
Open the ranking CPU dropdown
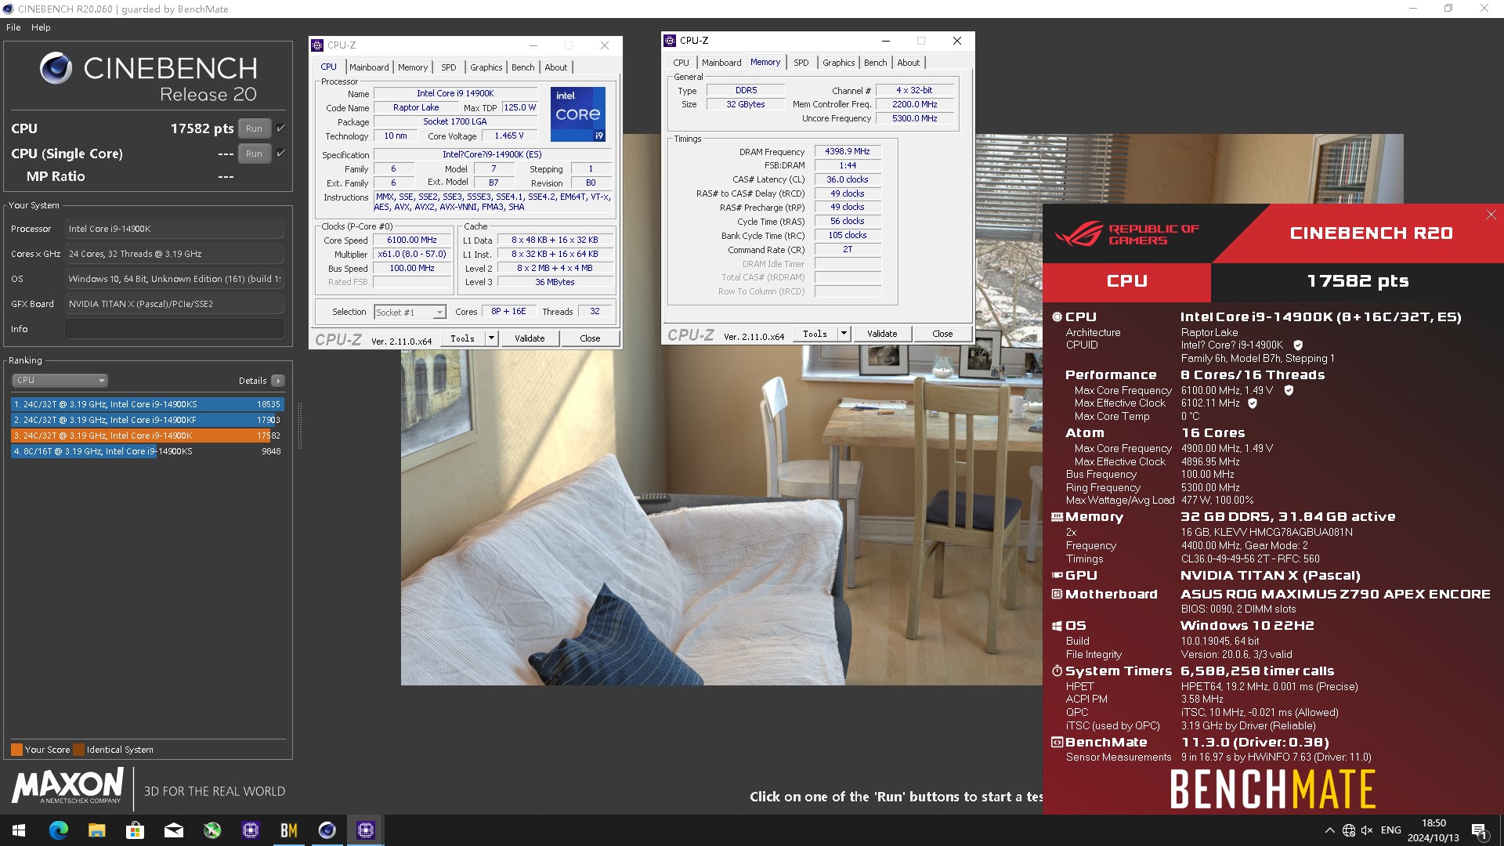[x=60, y=380]
